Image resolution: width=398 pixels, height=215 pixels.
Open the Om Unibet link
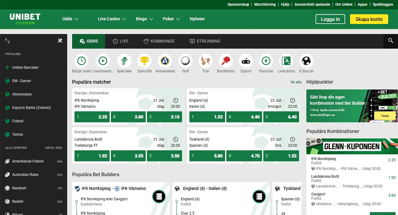point(344,5)
